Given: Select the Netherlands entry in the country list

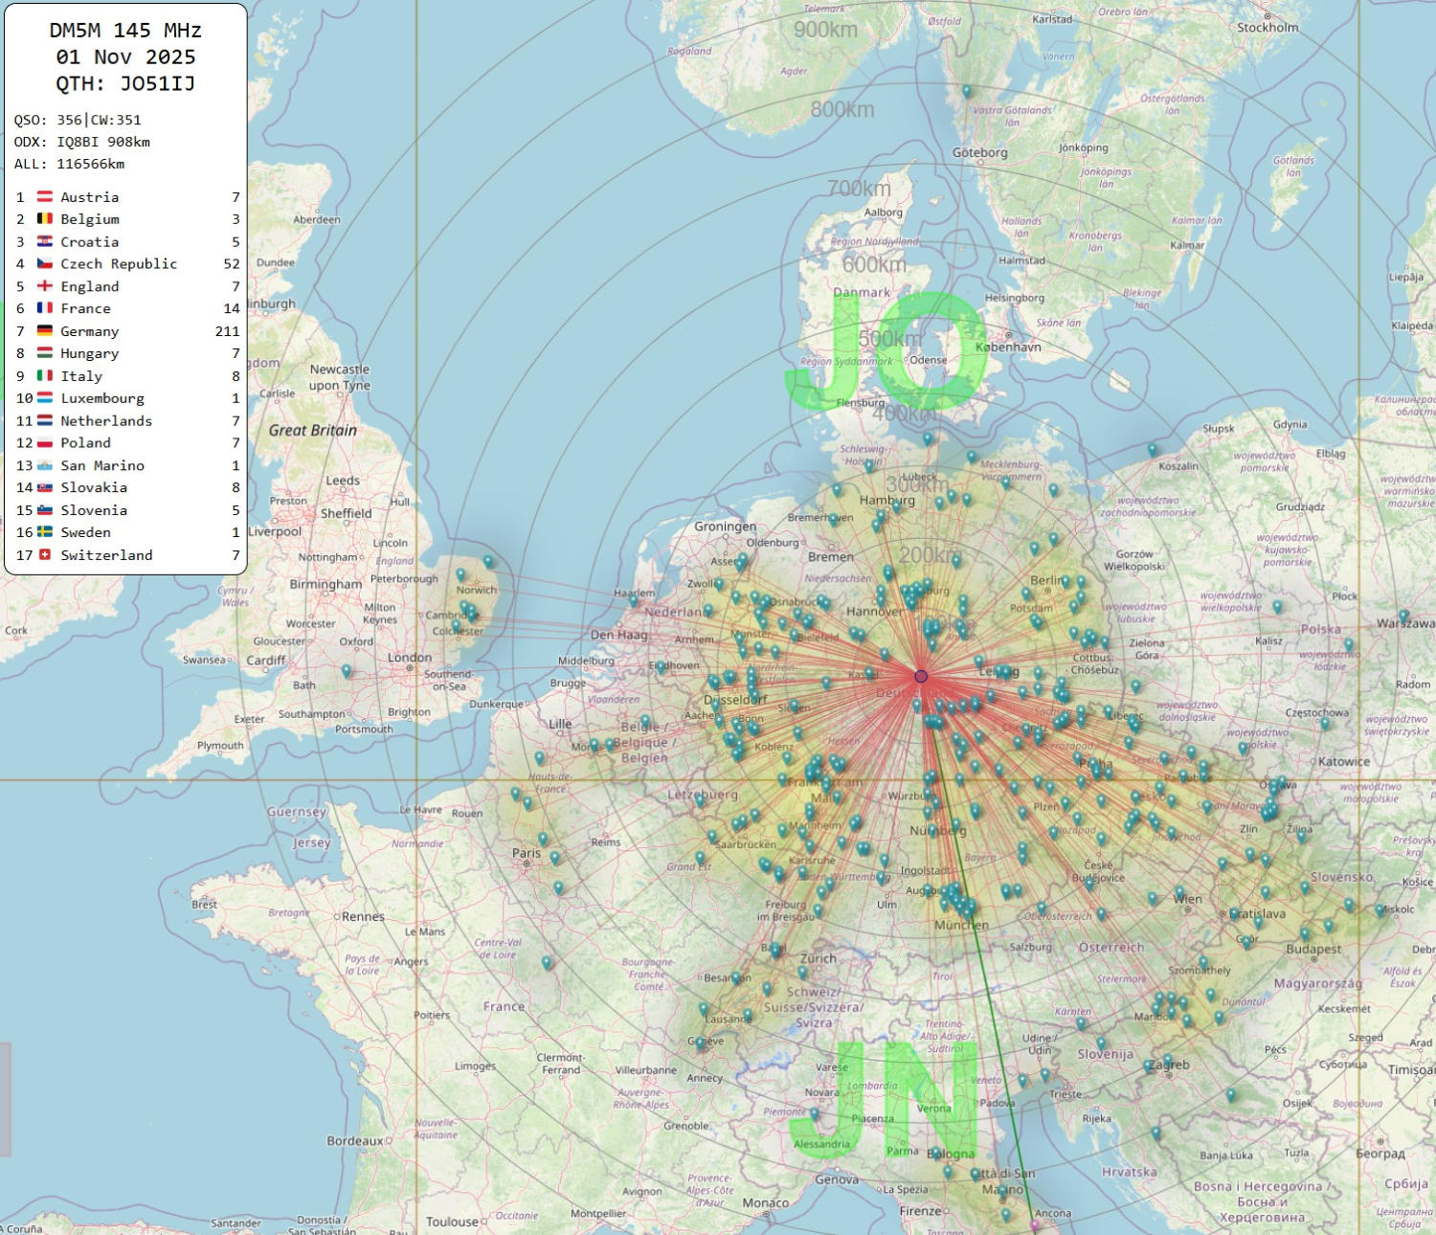Looking at the screenshot, I should click(x=105, y=421).
